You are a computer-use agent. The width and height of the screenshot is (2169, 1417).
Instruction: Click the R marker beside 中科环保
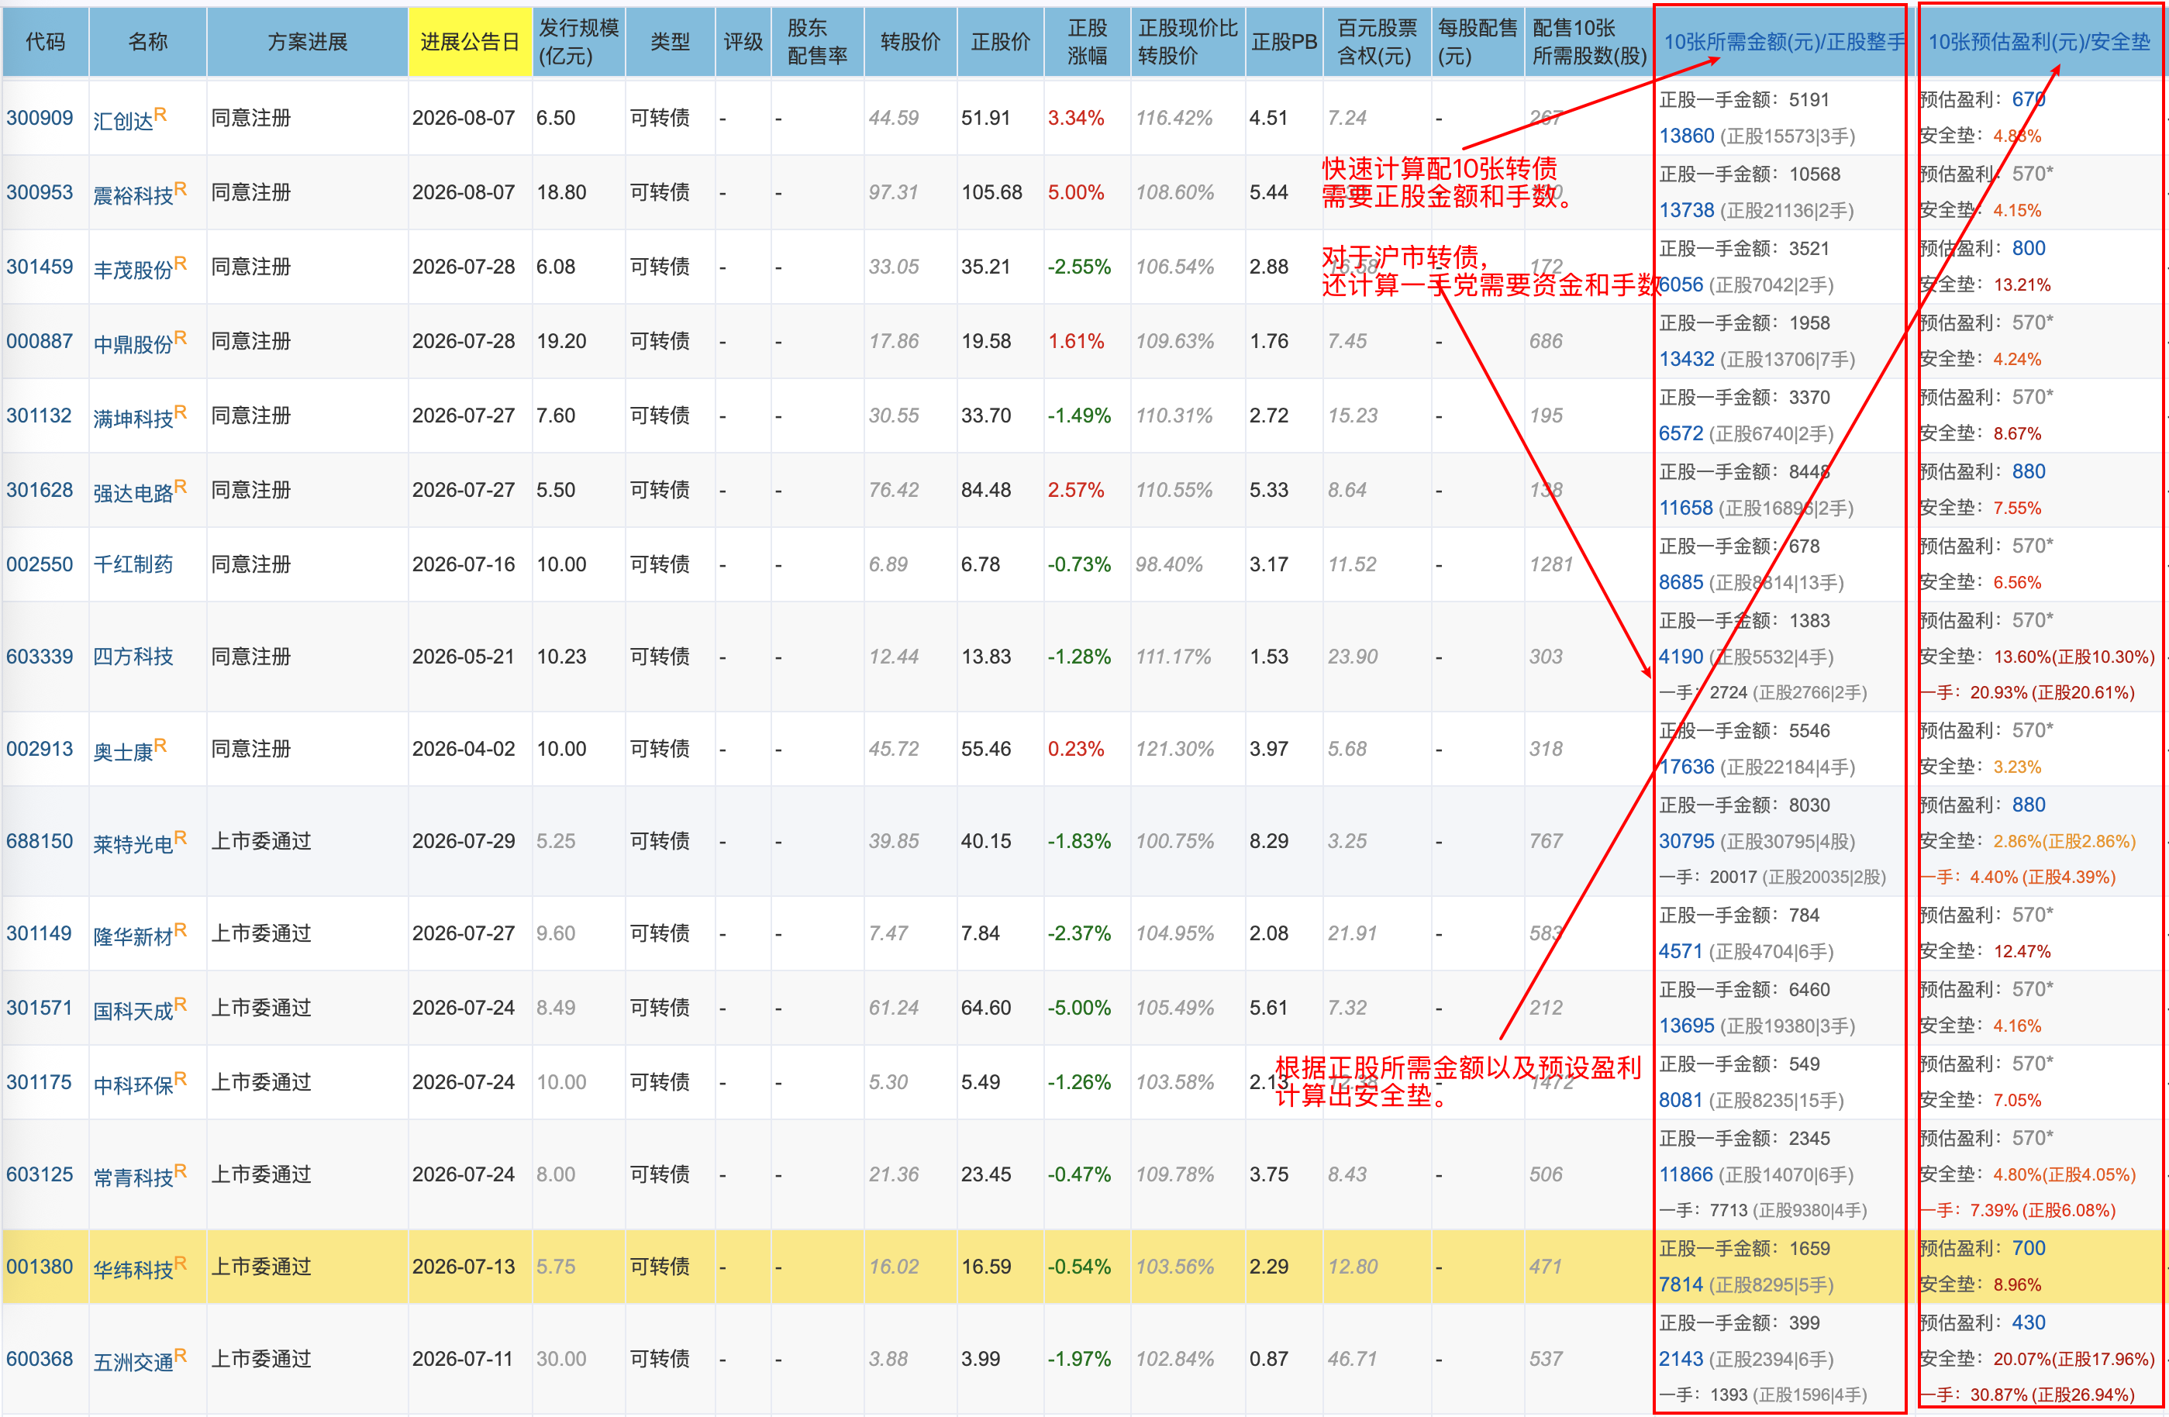pyautogui.click(x=181, y=1079)
